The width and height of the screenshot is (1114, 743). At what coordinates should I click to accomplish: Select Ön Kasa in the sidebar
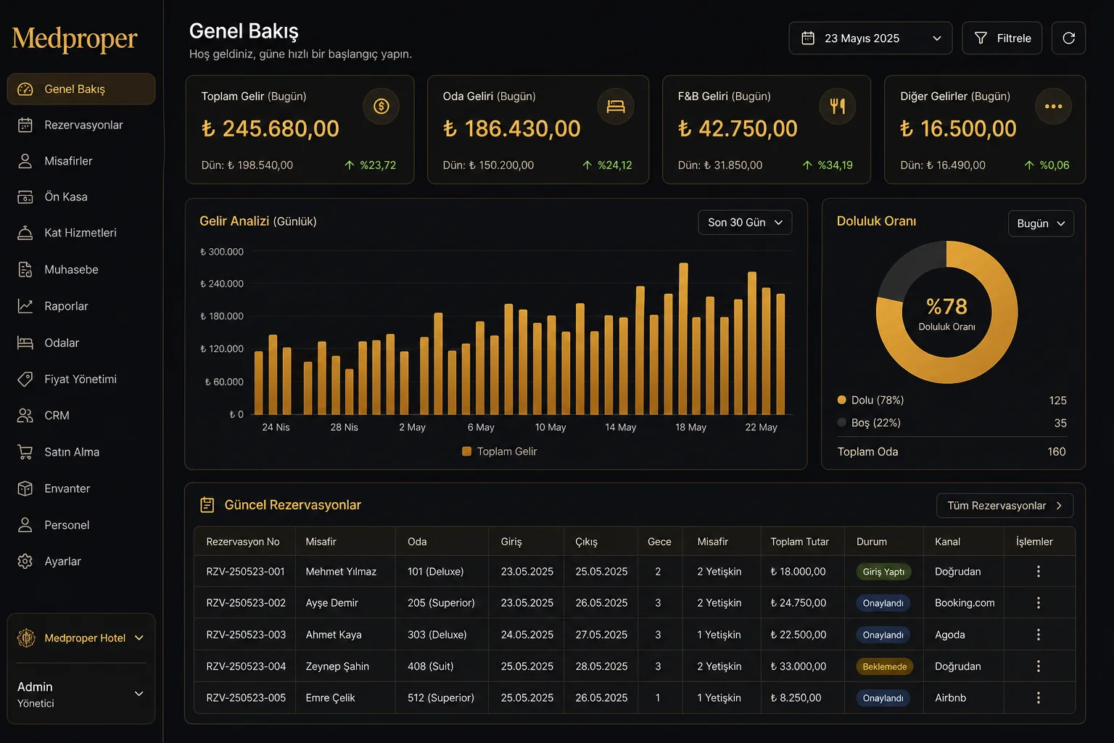81,197
